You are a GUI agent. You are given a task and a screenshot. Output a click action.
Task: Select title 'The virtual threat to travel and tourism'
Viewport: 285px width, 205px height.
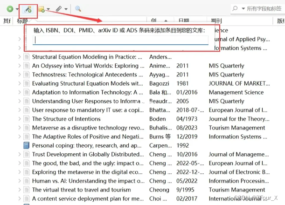point(82,190)
